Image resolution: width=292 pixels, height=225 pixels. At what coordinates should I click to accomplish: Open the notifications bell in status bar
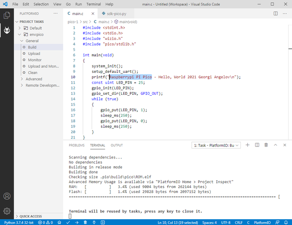pyautogui.click(x=286, y=223)
